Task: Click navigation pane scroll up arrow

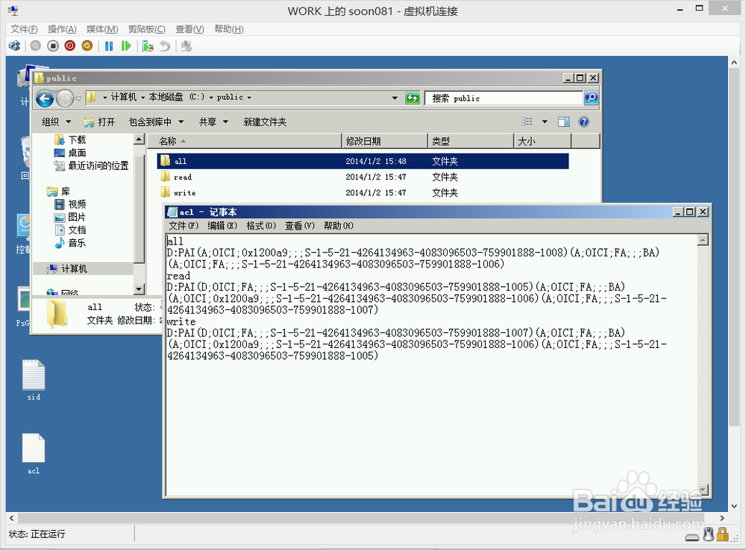Action: pyautogui.click(x=139, y=139)
